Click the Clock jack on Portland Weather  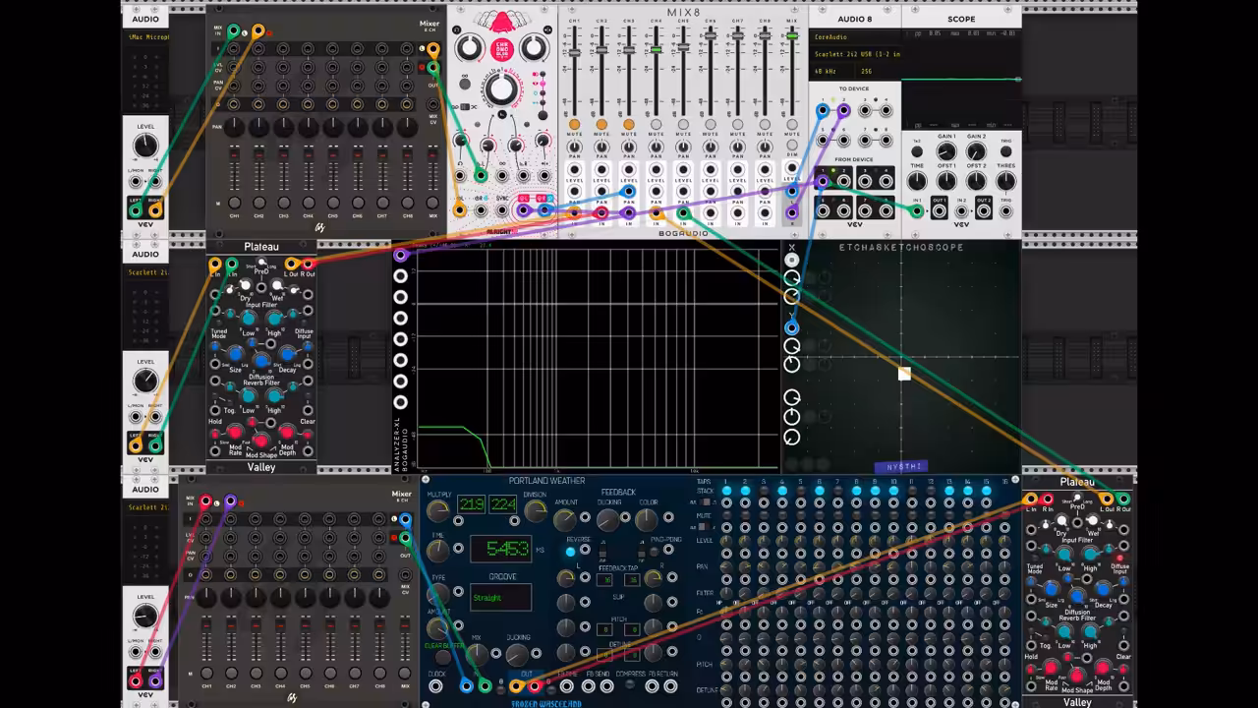[437, 685]
